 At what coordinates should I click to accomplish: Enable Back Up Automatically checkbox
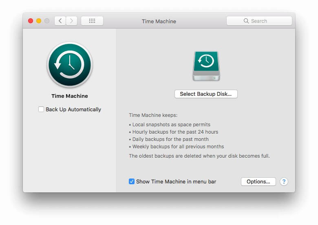[41, 109]
